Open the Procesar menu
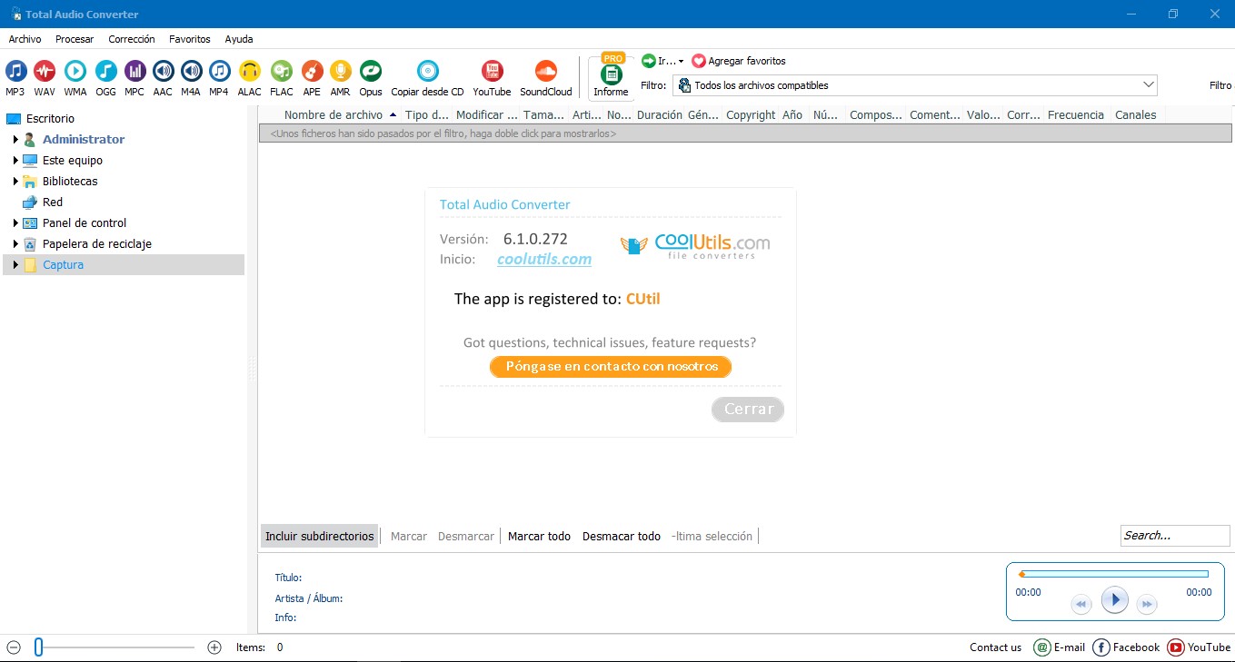The image size is (1235, 662). pos(75,39)
